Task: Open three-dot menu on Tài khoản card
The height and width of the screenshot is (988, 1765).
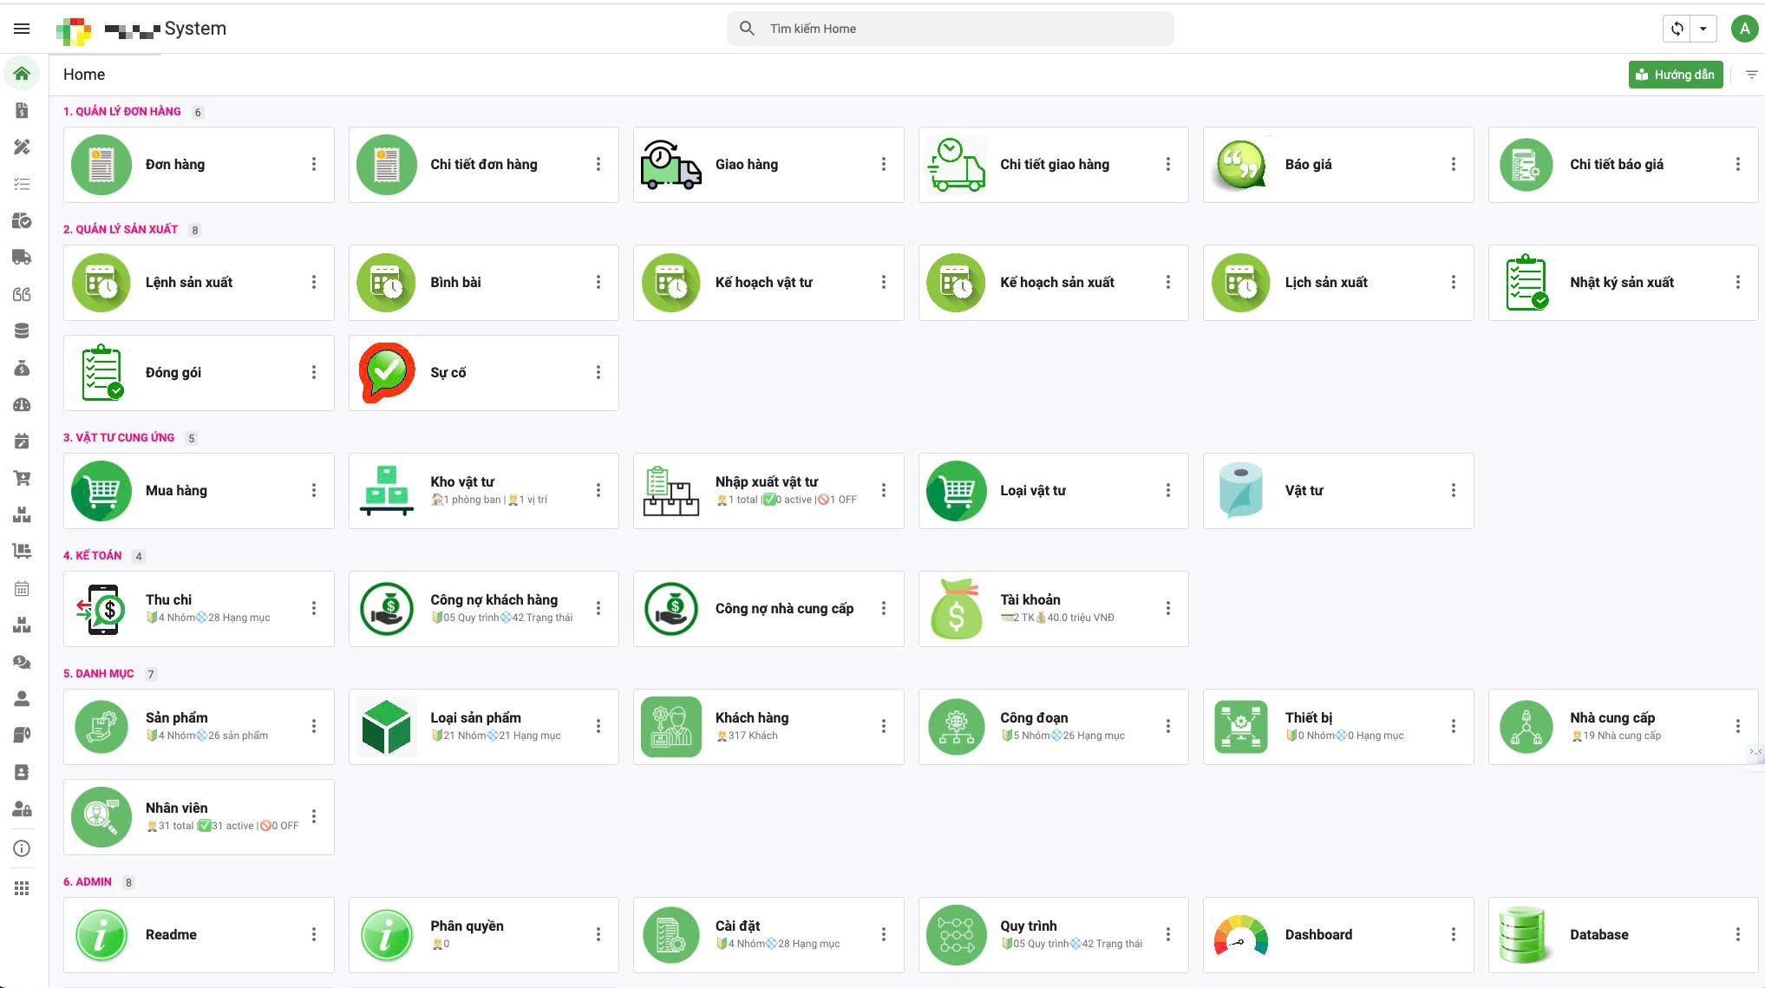Action: click(x=1168, y=609)
